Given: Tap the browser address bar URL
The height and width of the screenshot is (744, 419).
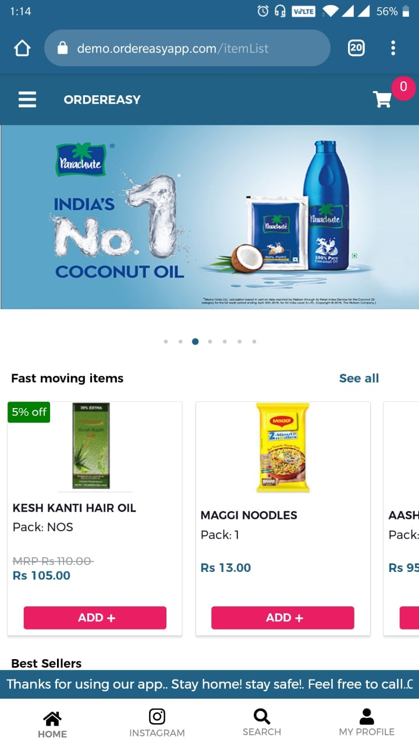Looking at the screenshot, I should coord(173,48).
